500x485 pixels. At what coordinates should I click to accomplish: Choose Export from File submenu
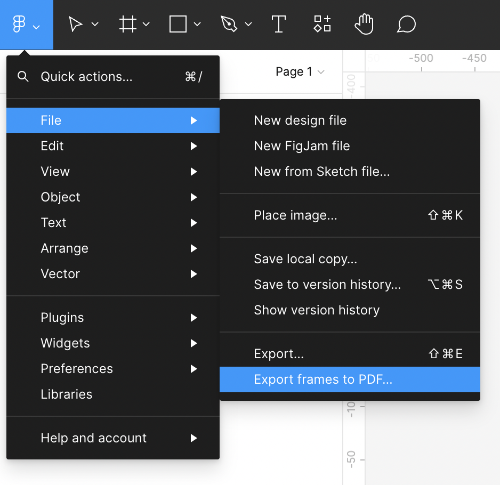pyautogui.click(x=350, y=354)
